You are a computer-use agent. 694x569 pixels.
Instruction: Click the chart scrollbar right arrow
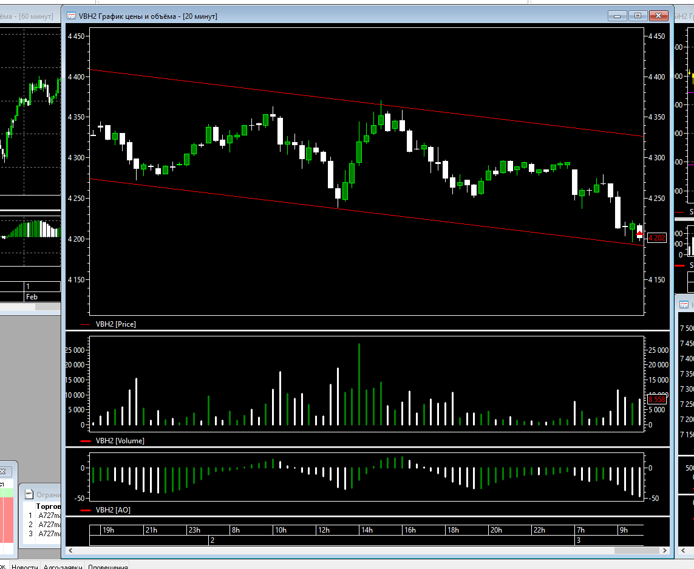[x=665, y=550]
